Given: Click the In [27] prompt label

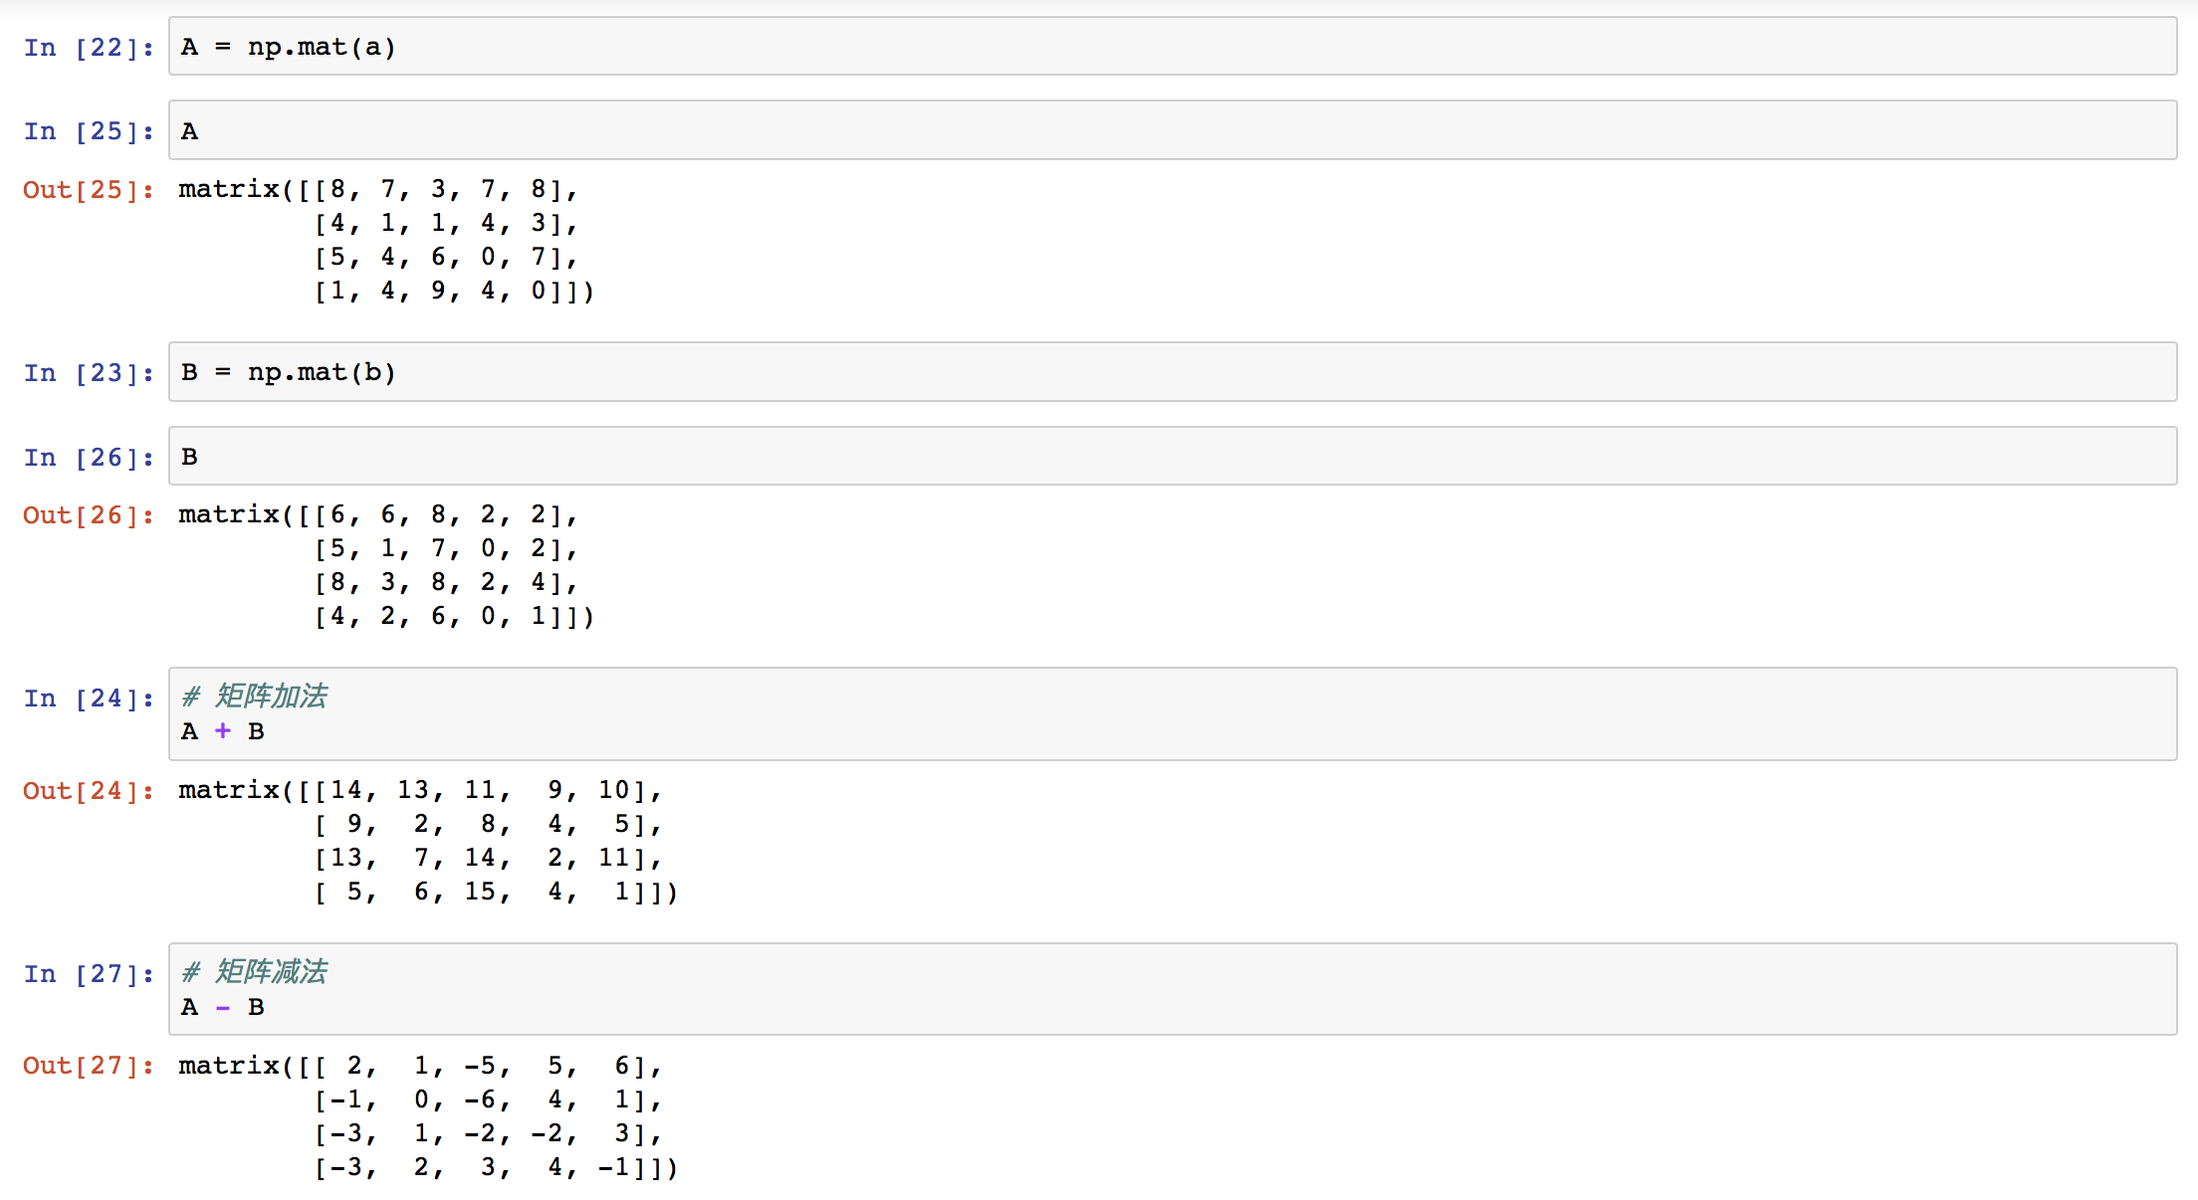Looking at the screenshot, I should (x=90, y=974).
